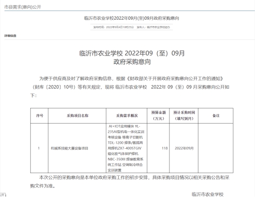Image resolution: width=255 pixels, height=197 pixels.
Task: Click the table header 采购需求概况
Action: [x=127, y=116]
